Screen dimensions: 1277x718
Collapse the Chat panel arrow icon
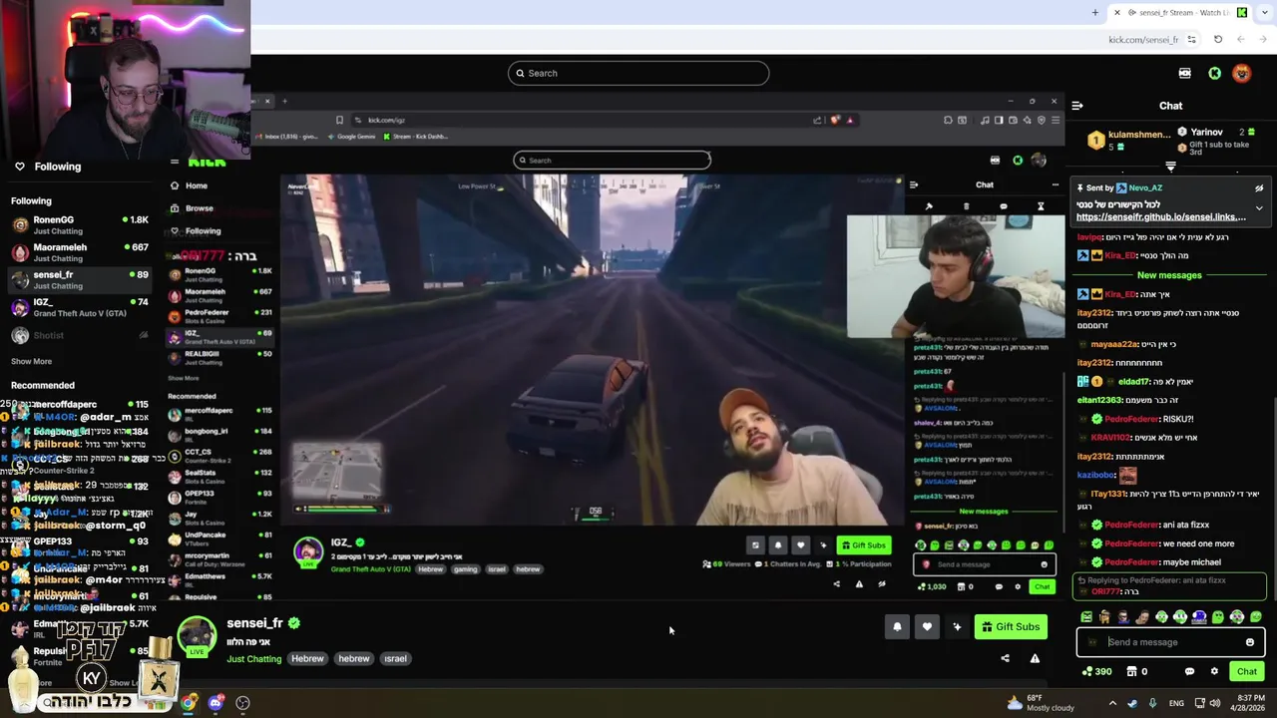point(1077,105)
